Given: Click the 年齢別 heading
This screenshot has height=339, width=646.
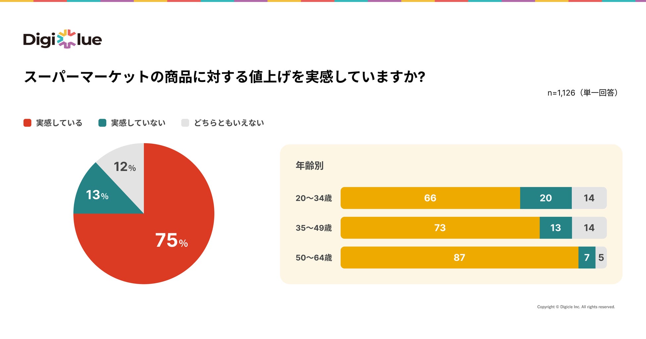Looking at the screenshot, I should 309,166.
